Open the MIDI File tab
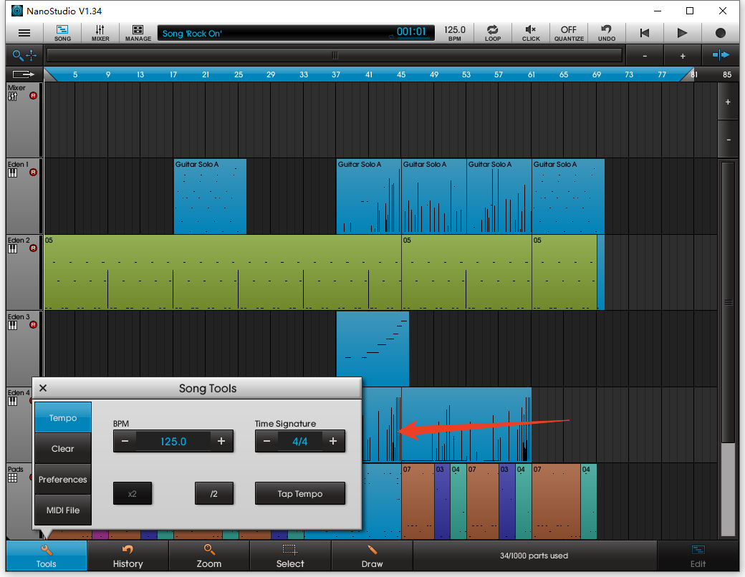This screenshot has height=577, width=745. point(63,510)
